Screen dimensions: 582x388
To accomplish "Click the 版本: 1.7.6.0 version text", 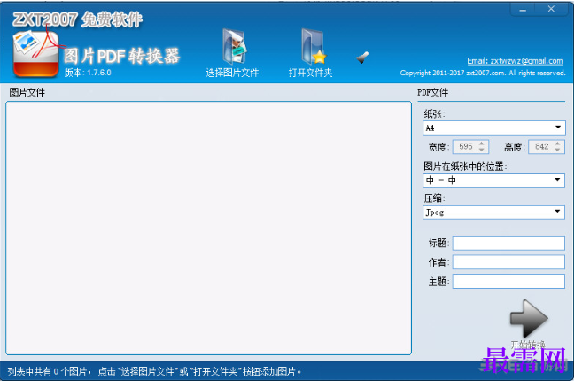I will (x=88, y=73).
